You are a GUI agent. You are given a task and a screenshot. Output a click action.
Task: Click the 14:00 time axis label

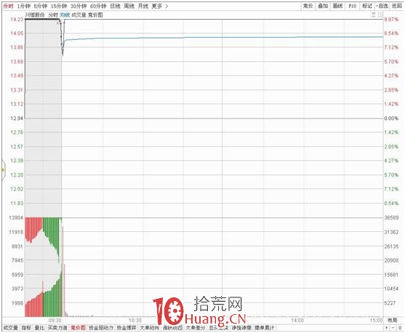(297, 321)
